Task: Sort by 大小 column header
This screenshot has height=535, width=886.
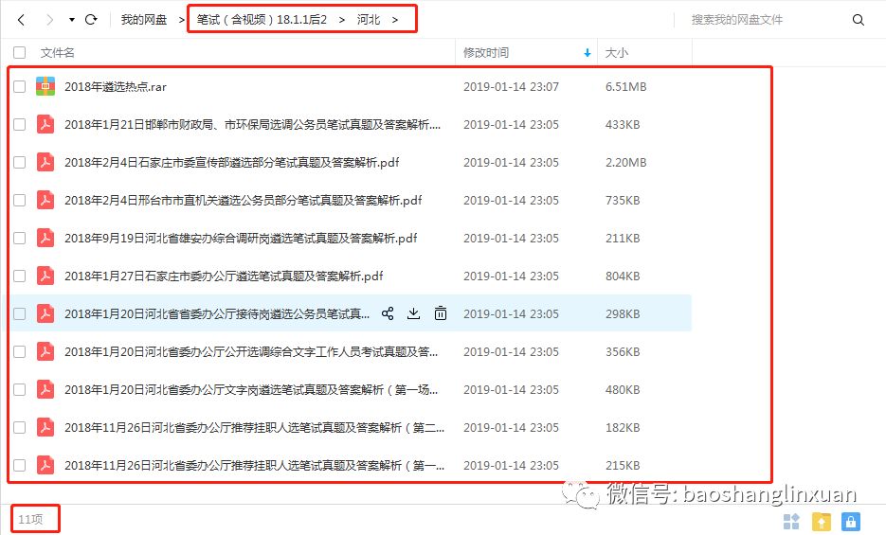Action: 617,52
